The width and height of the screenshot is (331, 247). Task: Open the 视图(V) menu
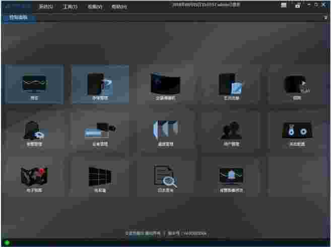(95, 7)
